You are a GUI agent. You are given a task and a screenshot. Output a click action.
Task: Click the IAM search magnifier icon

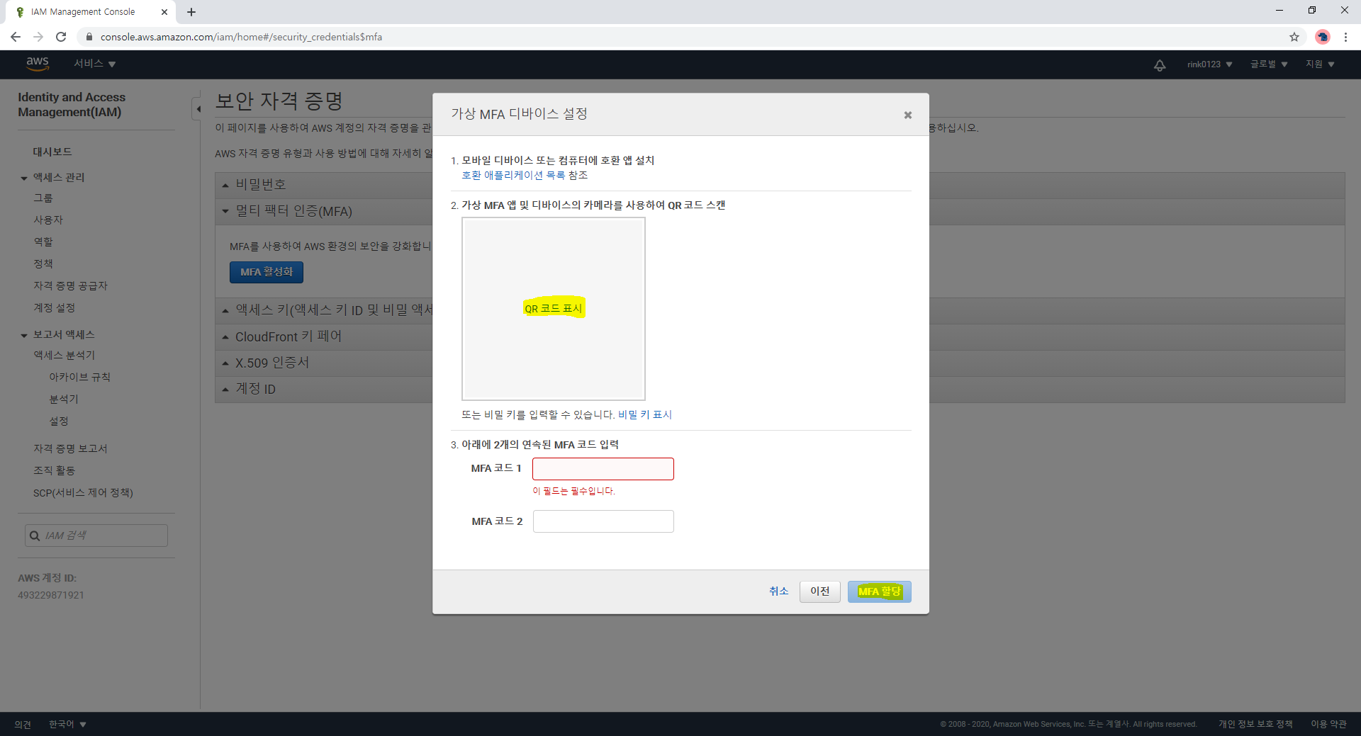(x=34, y=536)
